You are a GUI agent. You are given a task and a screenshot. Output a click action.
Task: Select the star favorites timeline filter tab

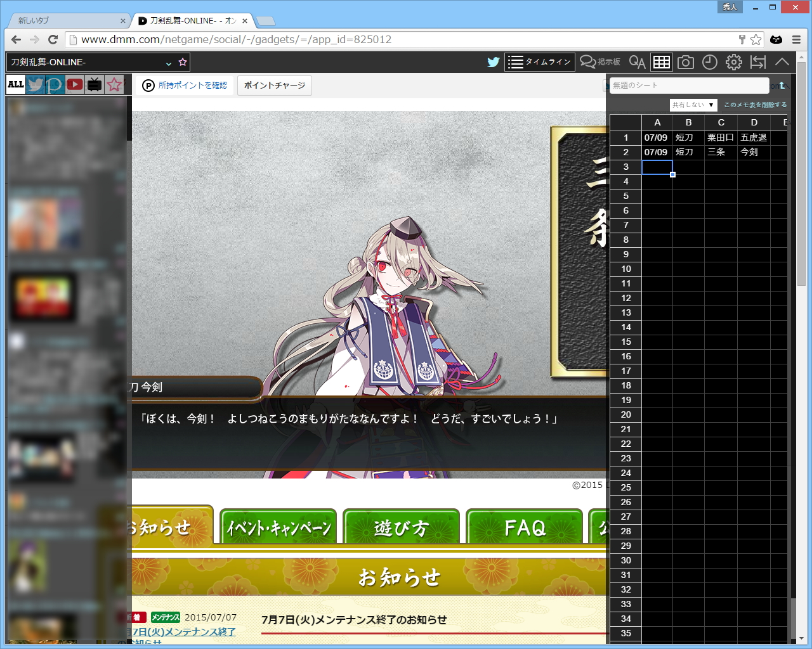(114, 84)
